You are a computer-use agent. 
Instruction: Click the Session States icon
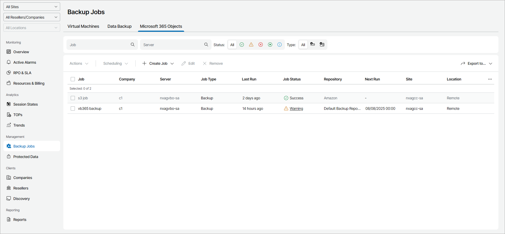[x=9, y=104]
